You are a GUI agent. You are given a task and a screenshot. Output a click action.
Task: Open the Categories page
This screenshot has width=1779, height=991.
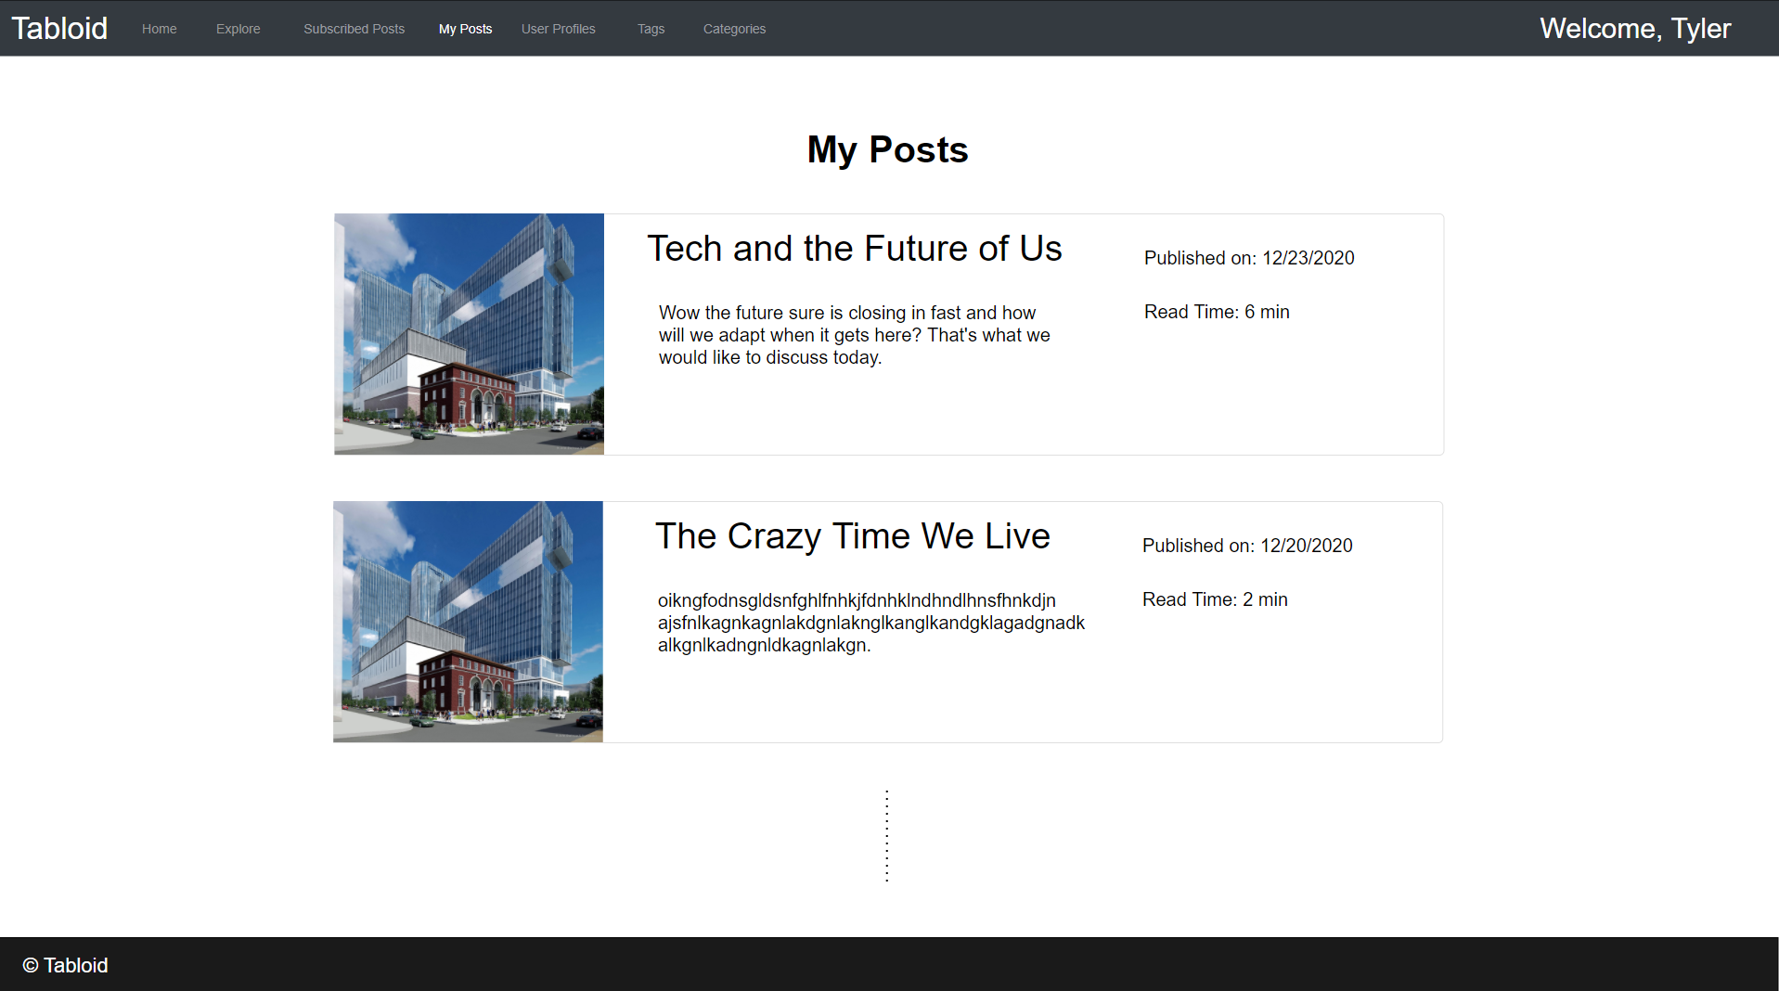coord(734,29)
